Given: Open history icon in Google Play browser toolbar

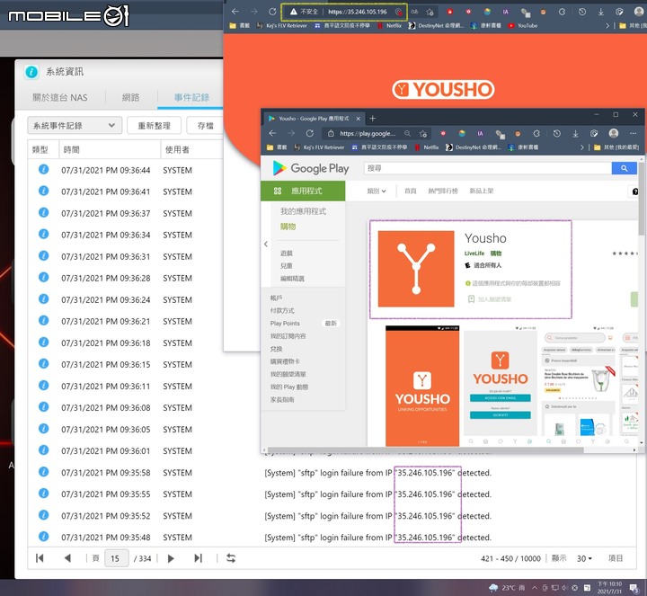Looking at the screenshot, I should pyautogui.click(x=556, y=133).
